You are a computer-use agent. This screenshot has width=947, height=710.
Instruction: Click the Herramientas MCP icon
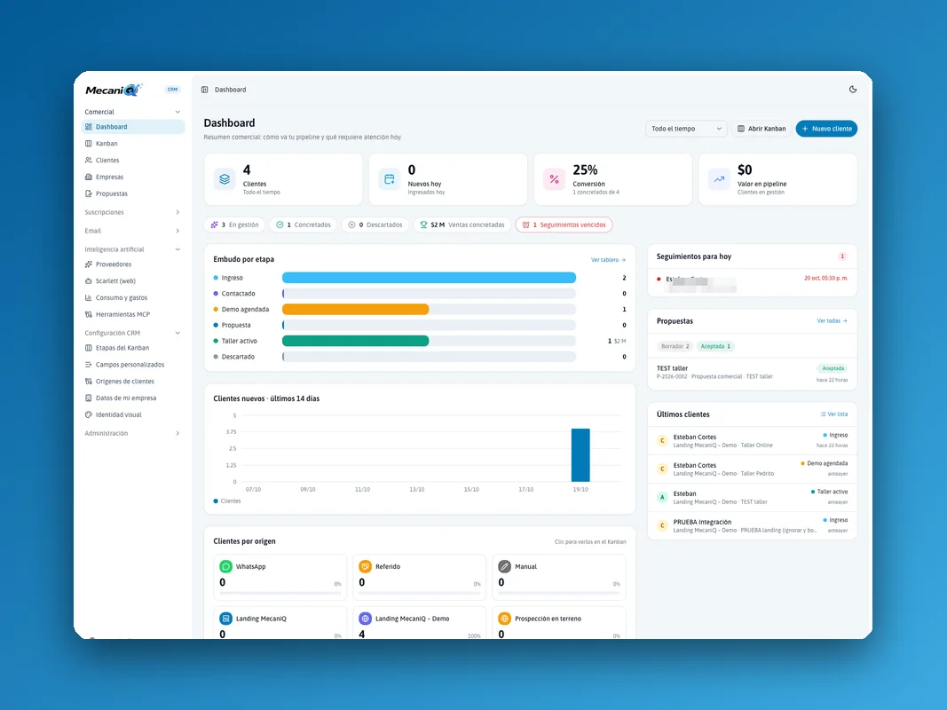click(x=89, y=314)
